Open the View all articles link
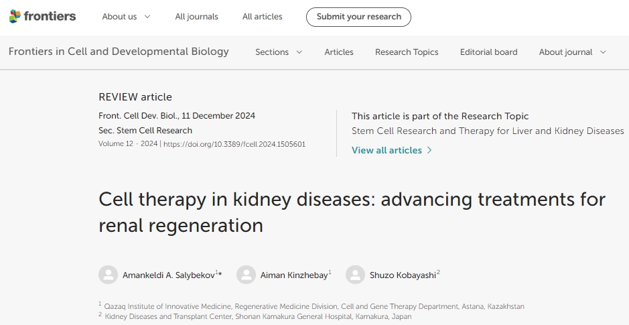Screen dimensions: 629x325 [387, 150]
